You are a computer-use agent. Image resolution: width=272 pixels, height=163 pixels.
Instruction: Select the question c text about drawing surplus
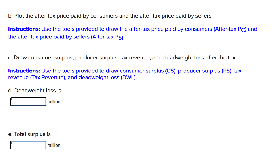(122, 58)
